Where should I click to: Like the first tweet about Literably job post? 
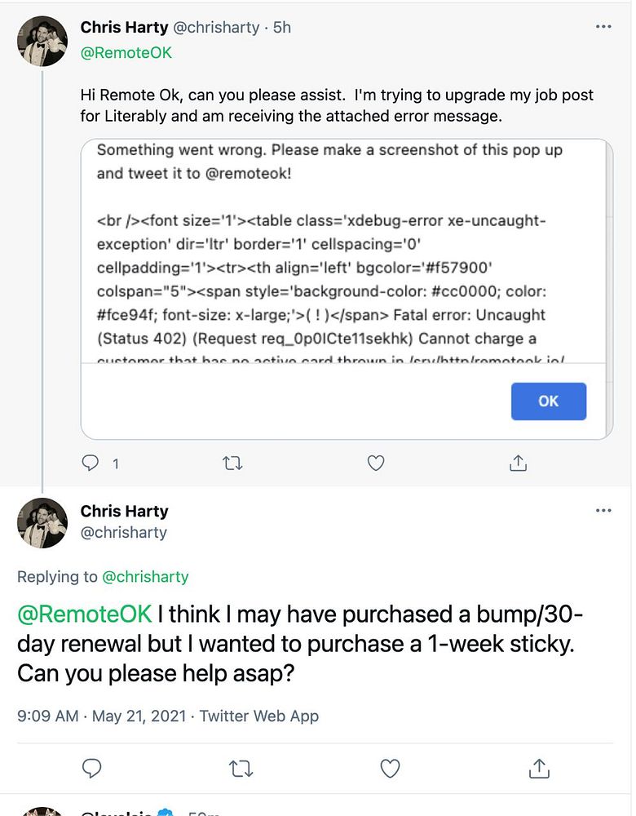375,463
